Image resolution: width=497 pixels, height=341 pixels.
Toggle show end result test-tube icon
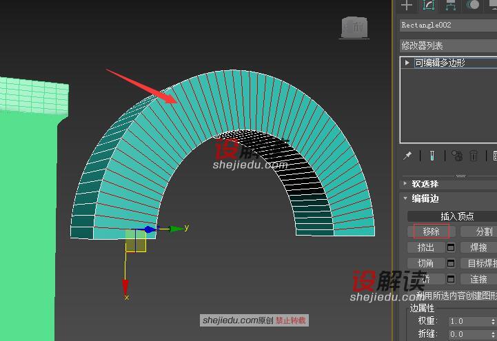tap(432, 156)
